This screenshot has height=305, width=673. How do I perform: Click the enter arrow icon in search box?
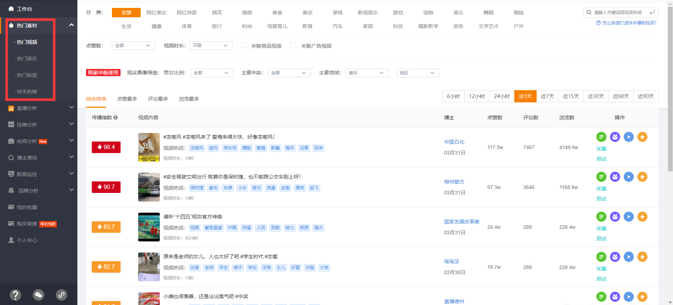point(652,13)
